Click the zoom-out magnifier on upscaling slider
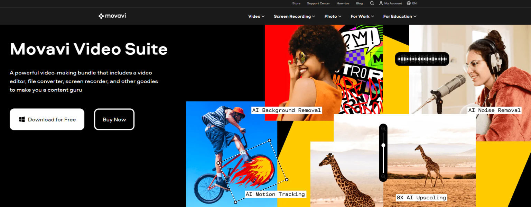This screenshot has height=207, width=531. coord(383,177)
